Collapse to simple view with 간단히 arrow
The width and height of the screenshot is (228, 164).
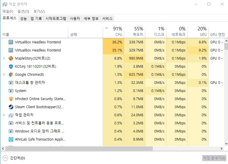tap(5, 158)
